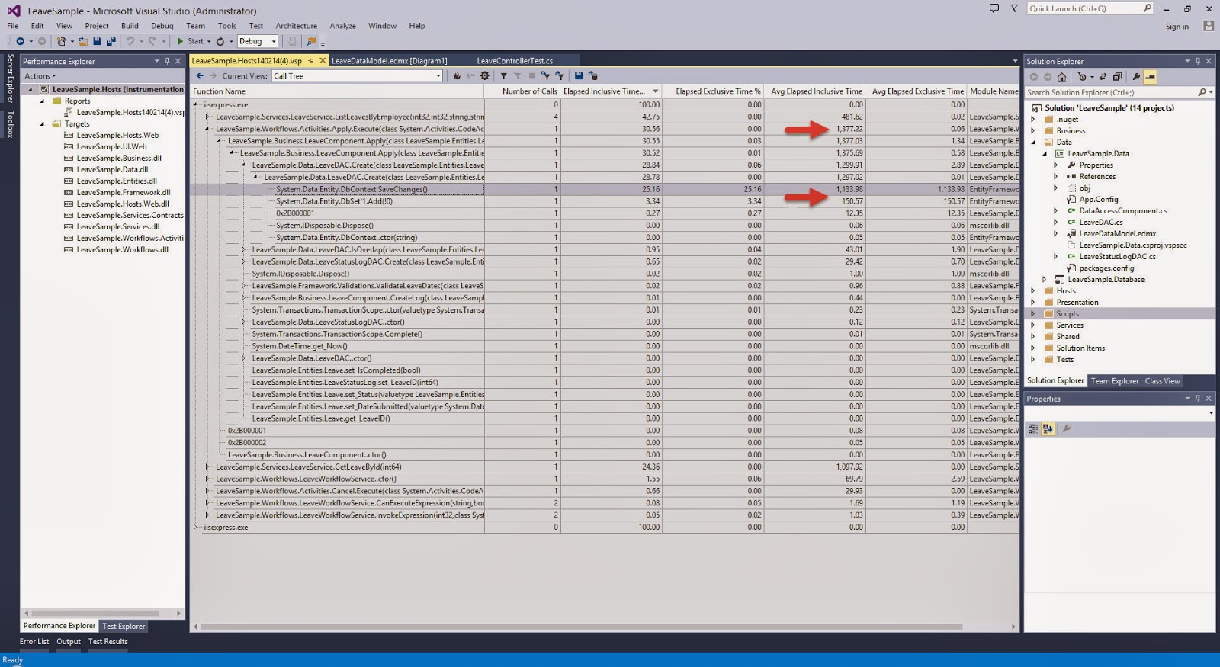The height and width of the screenshot is (667, 1220).
Task: Expand the Services folder in Solution Explorer
Action: [x=1033, y=325]
